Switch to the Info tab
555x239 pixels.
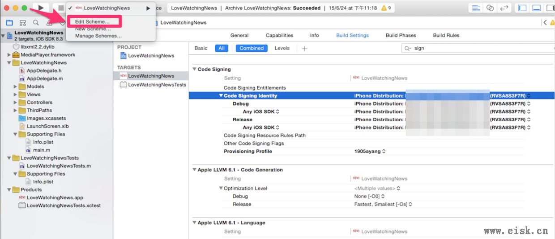pos(314,35)
